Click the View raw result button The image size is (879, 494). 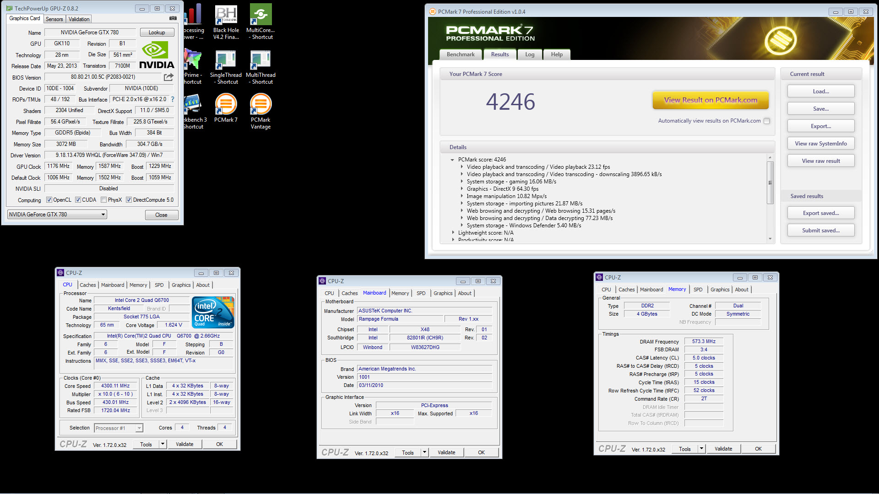[821, 161]
